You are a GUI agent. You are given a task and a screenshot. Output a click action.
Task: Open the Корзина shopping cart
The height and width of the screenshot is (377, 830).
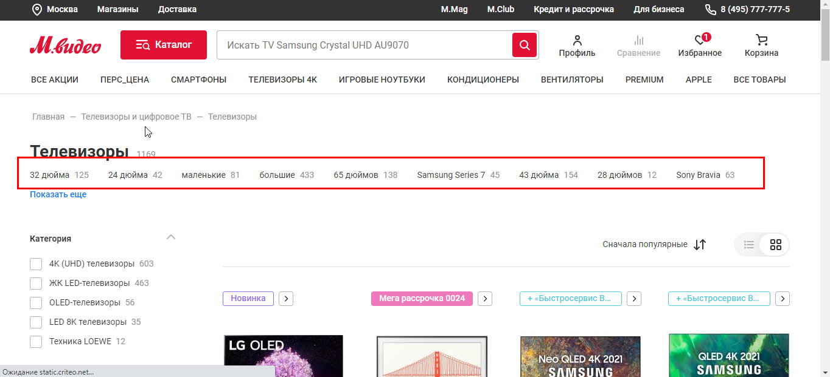click(761, 46)
